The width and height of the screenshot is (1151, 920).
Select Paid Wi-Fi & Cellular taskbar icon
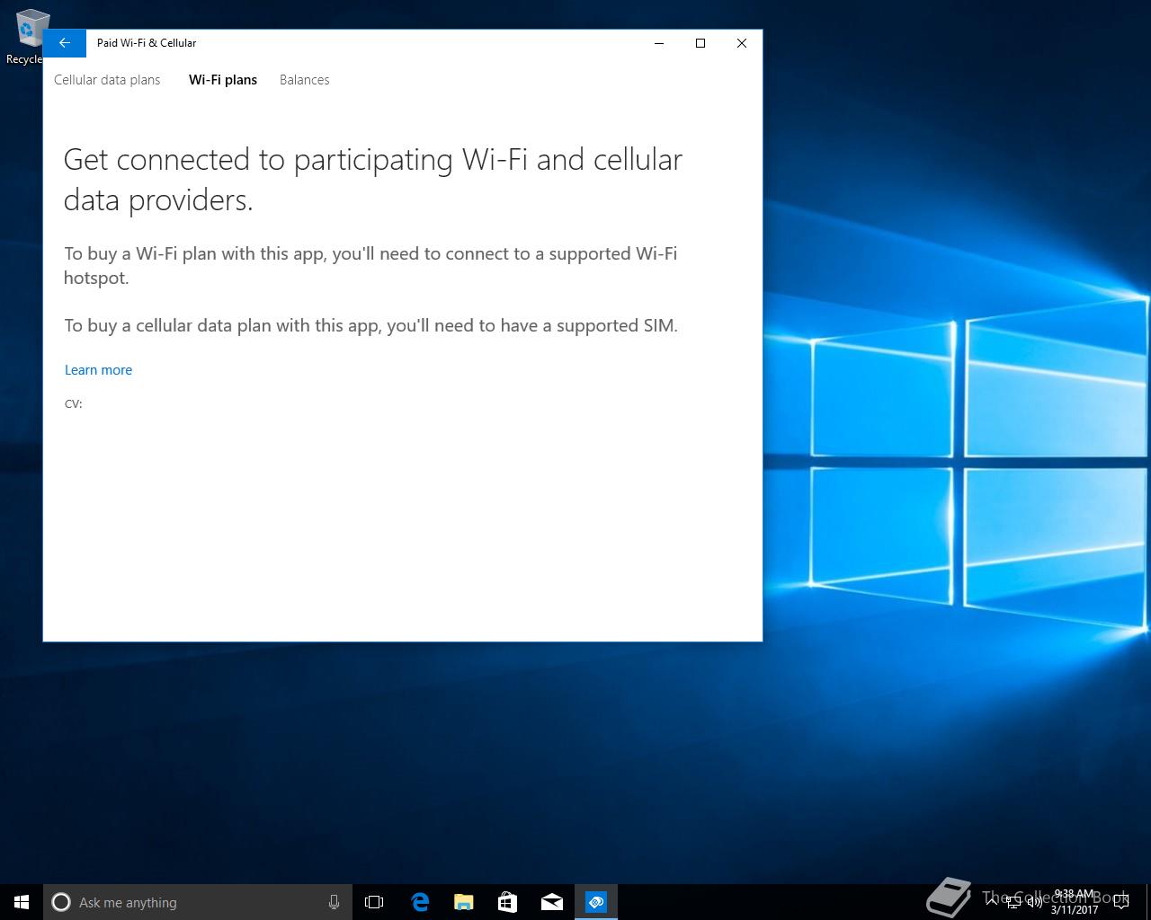[596, 902]
